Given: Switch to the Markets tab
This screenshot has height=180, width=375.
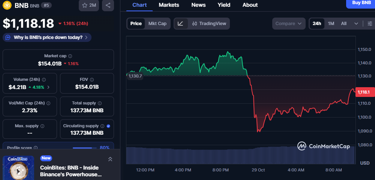Looking at the screenshot, I should tap(169, 5).
